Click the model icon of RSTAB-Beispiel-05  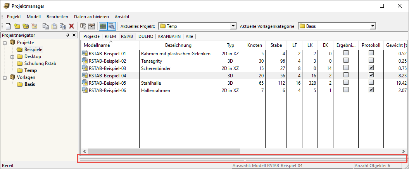pyautogui.click(x=85, y=83)
